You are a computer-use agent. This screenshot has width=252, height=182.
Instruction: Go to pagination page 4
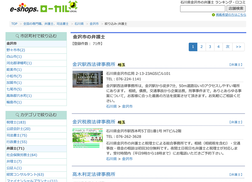pos(218,47)
